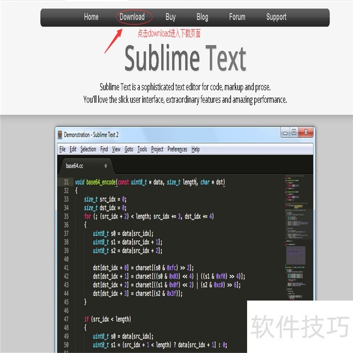Close the Demonstration window

[x=306, y=132]
